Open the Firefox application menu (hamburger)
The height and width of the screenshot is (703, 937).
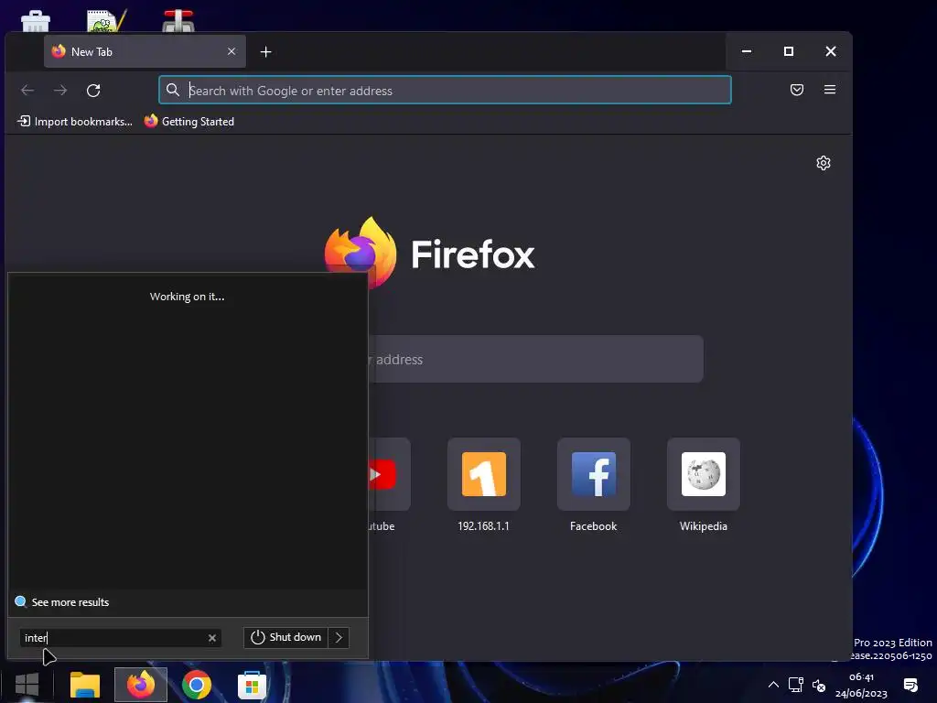(x=829, y=90)
